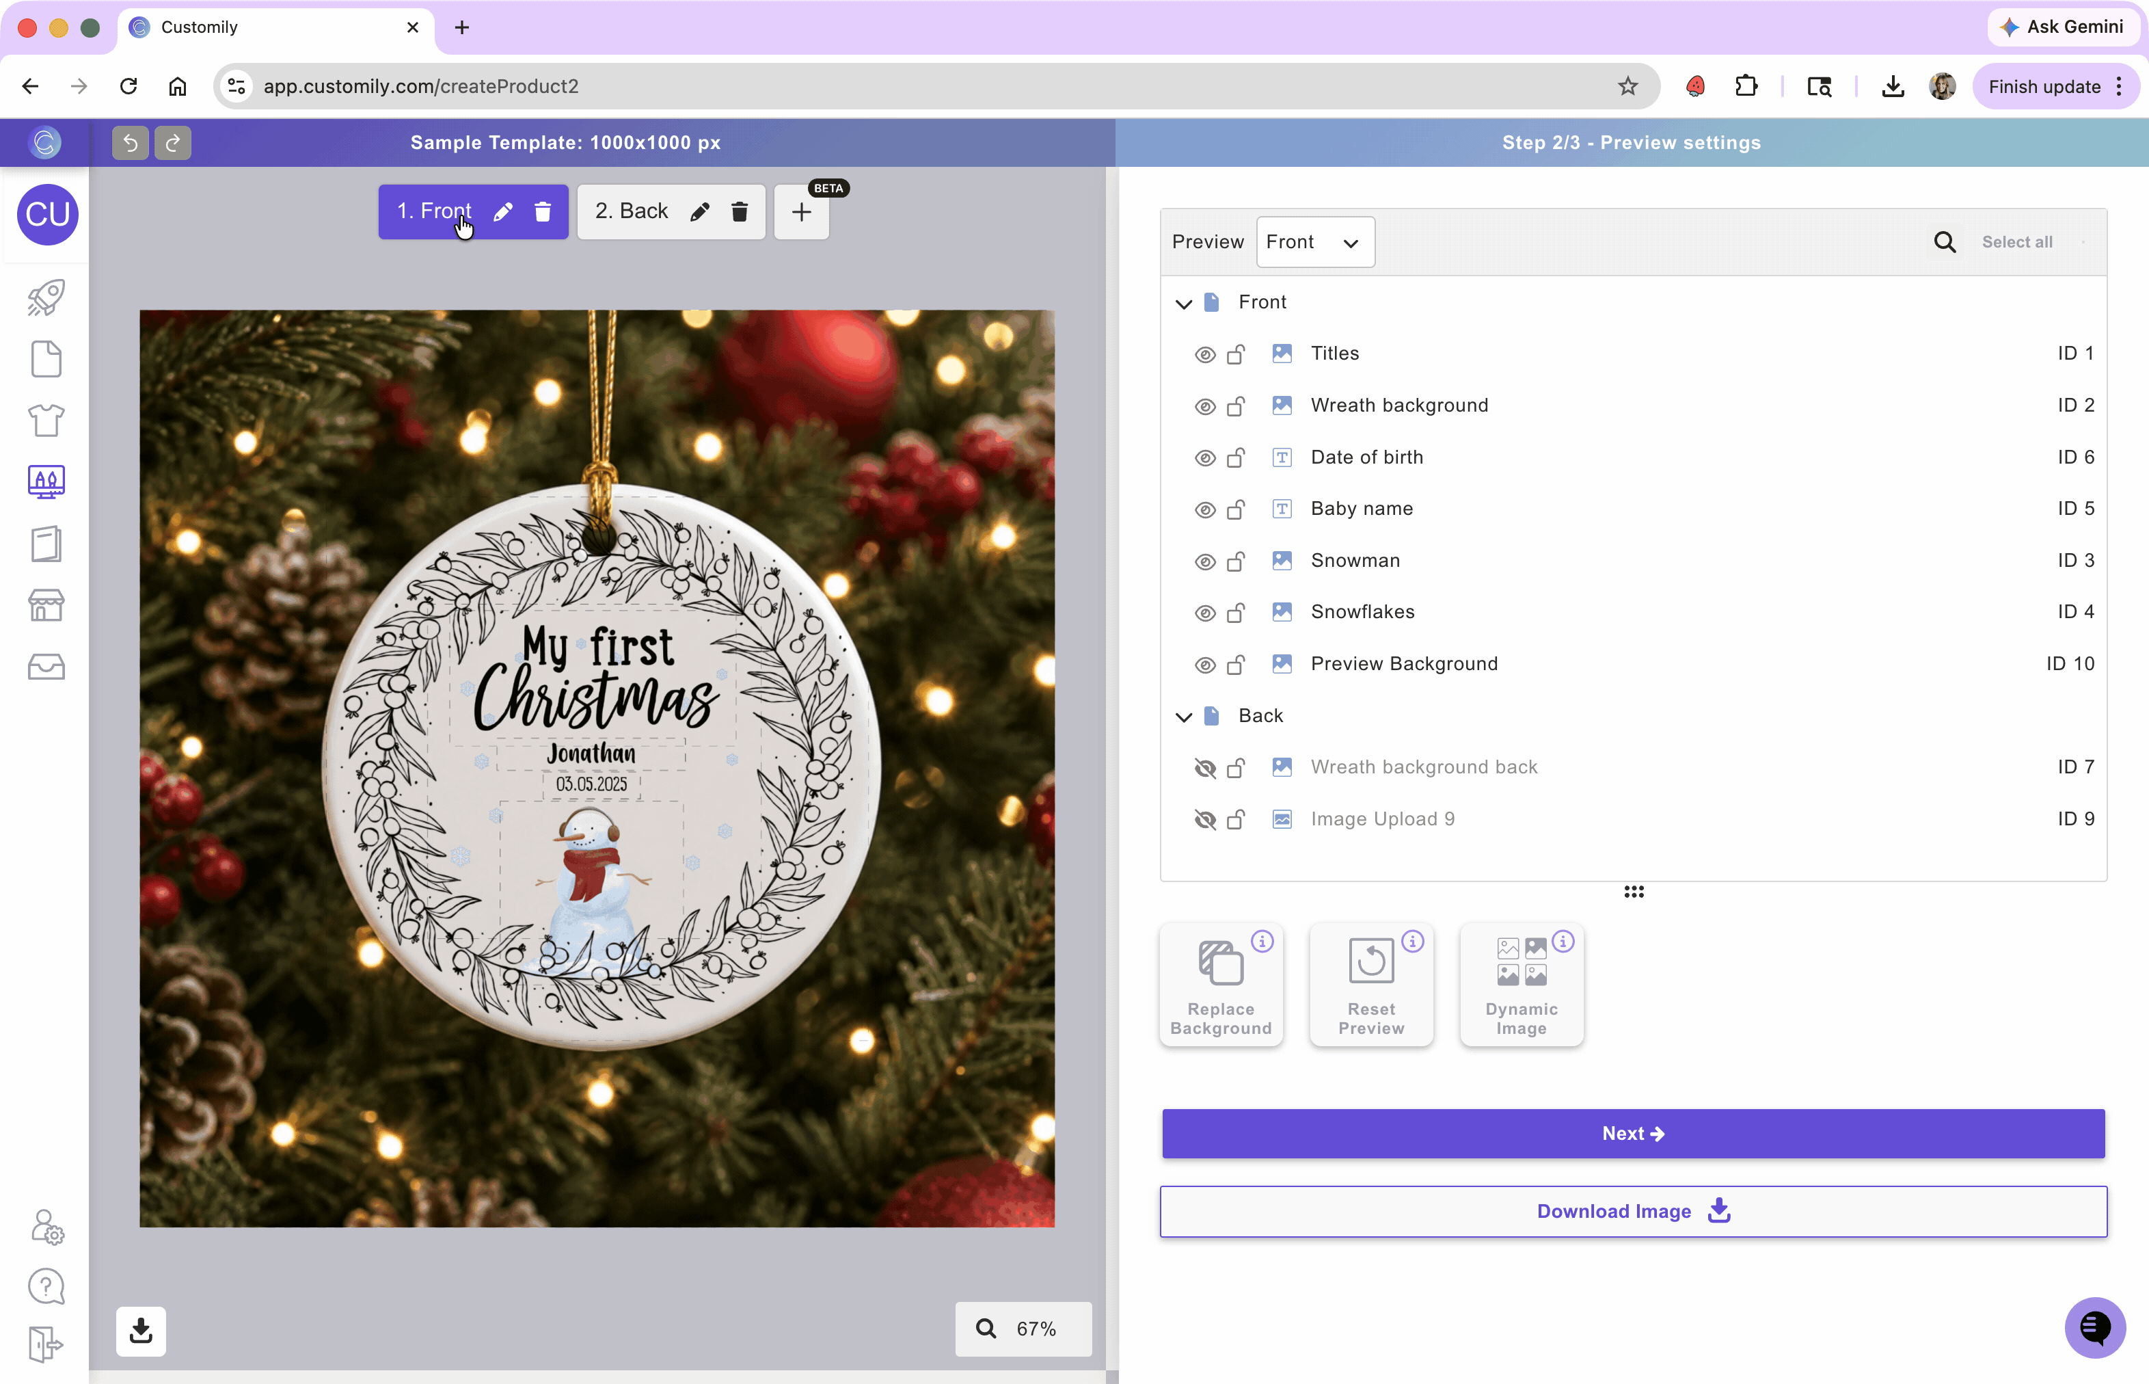Click the download icon below canvas
This screenshot has height=1384, width=2149.
[141, 1331]
